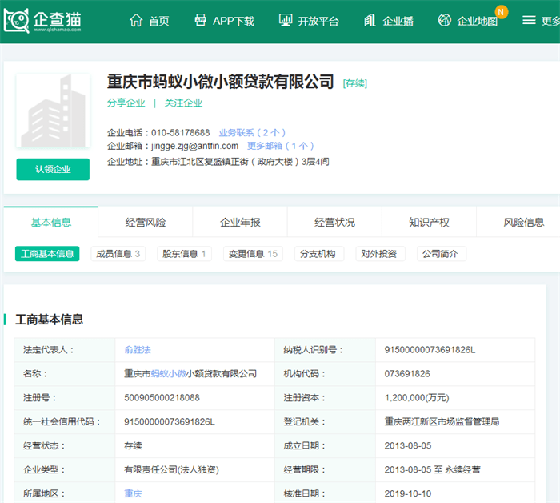Click the 企查猫 cat logo icon
The height and width of the screenshot is (503, 560).
(x=17, y=20)
